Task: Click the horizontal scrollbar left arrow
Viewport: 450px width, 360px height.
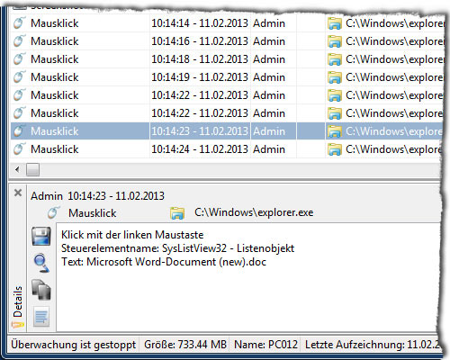Action: [17, 170]
